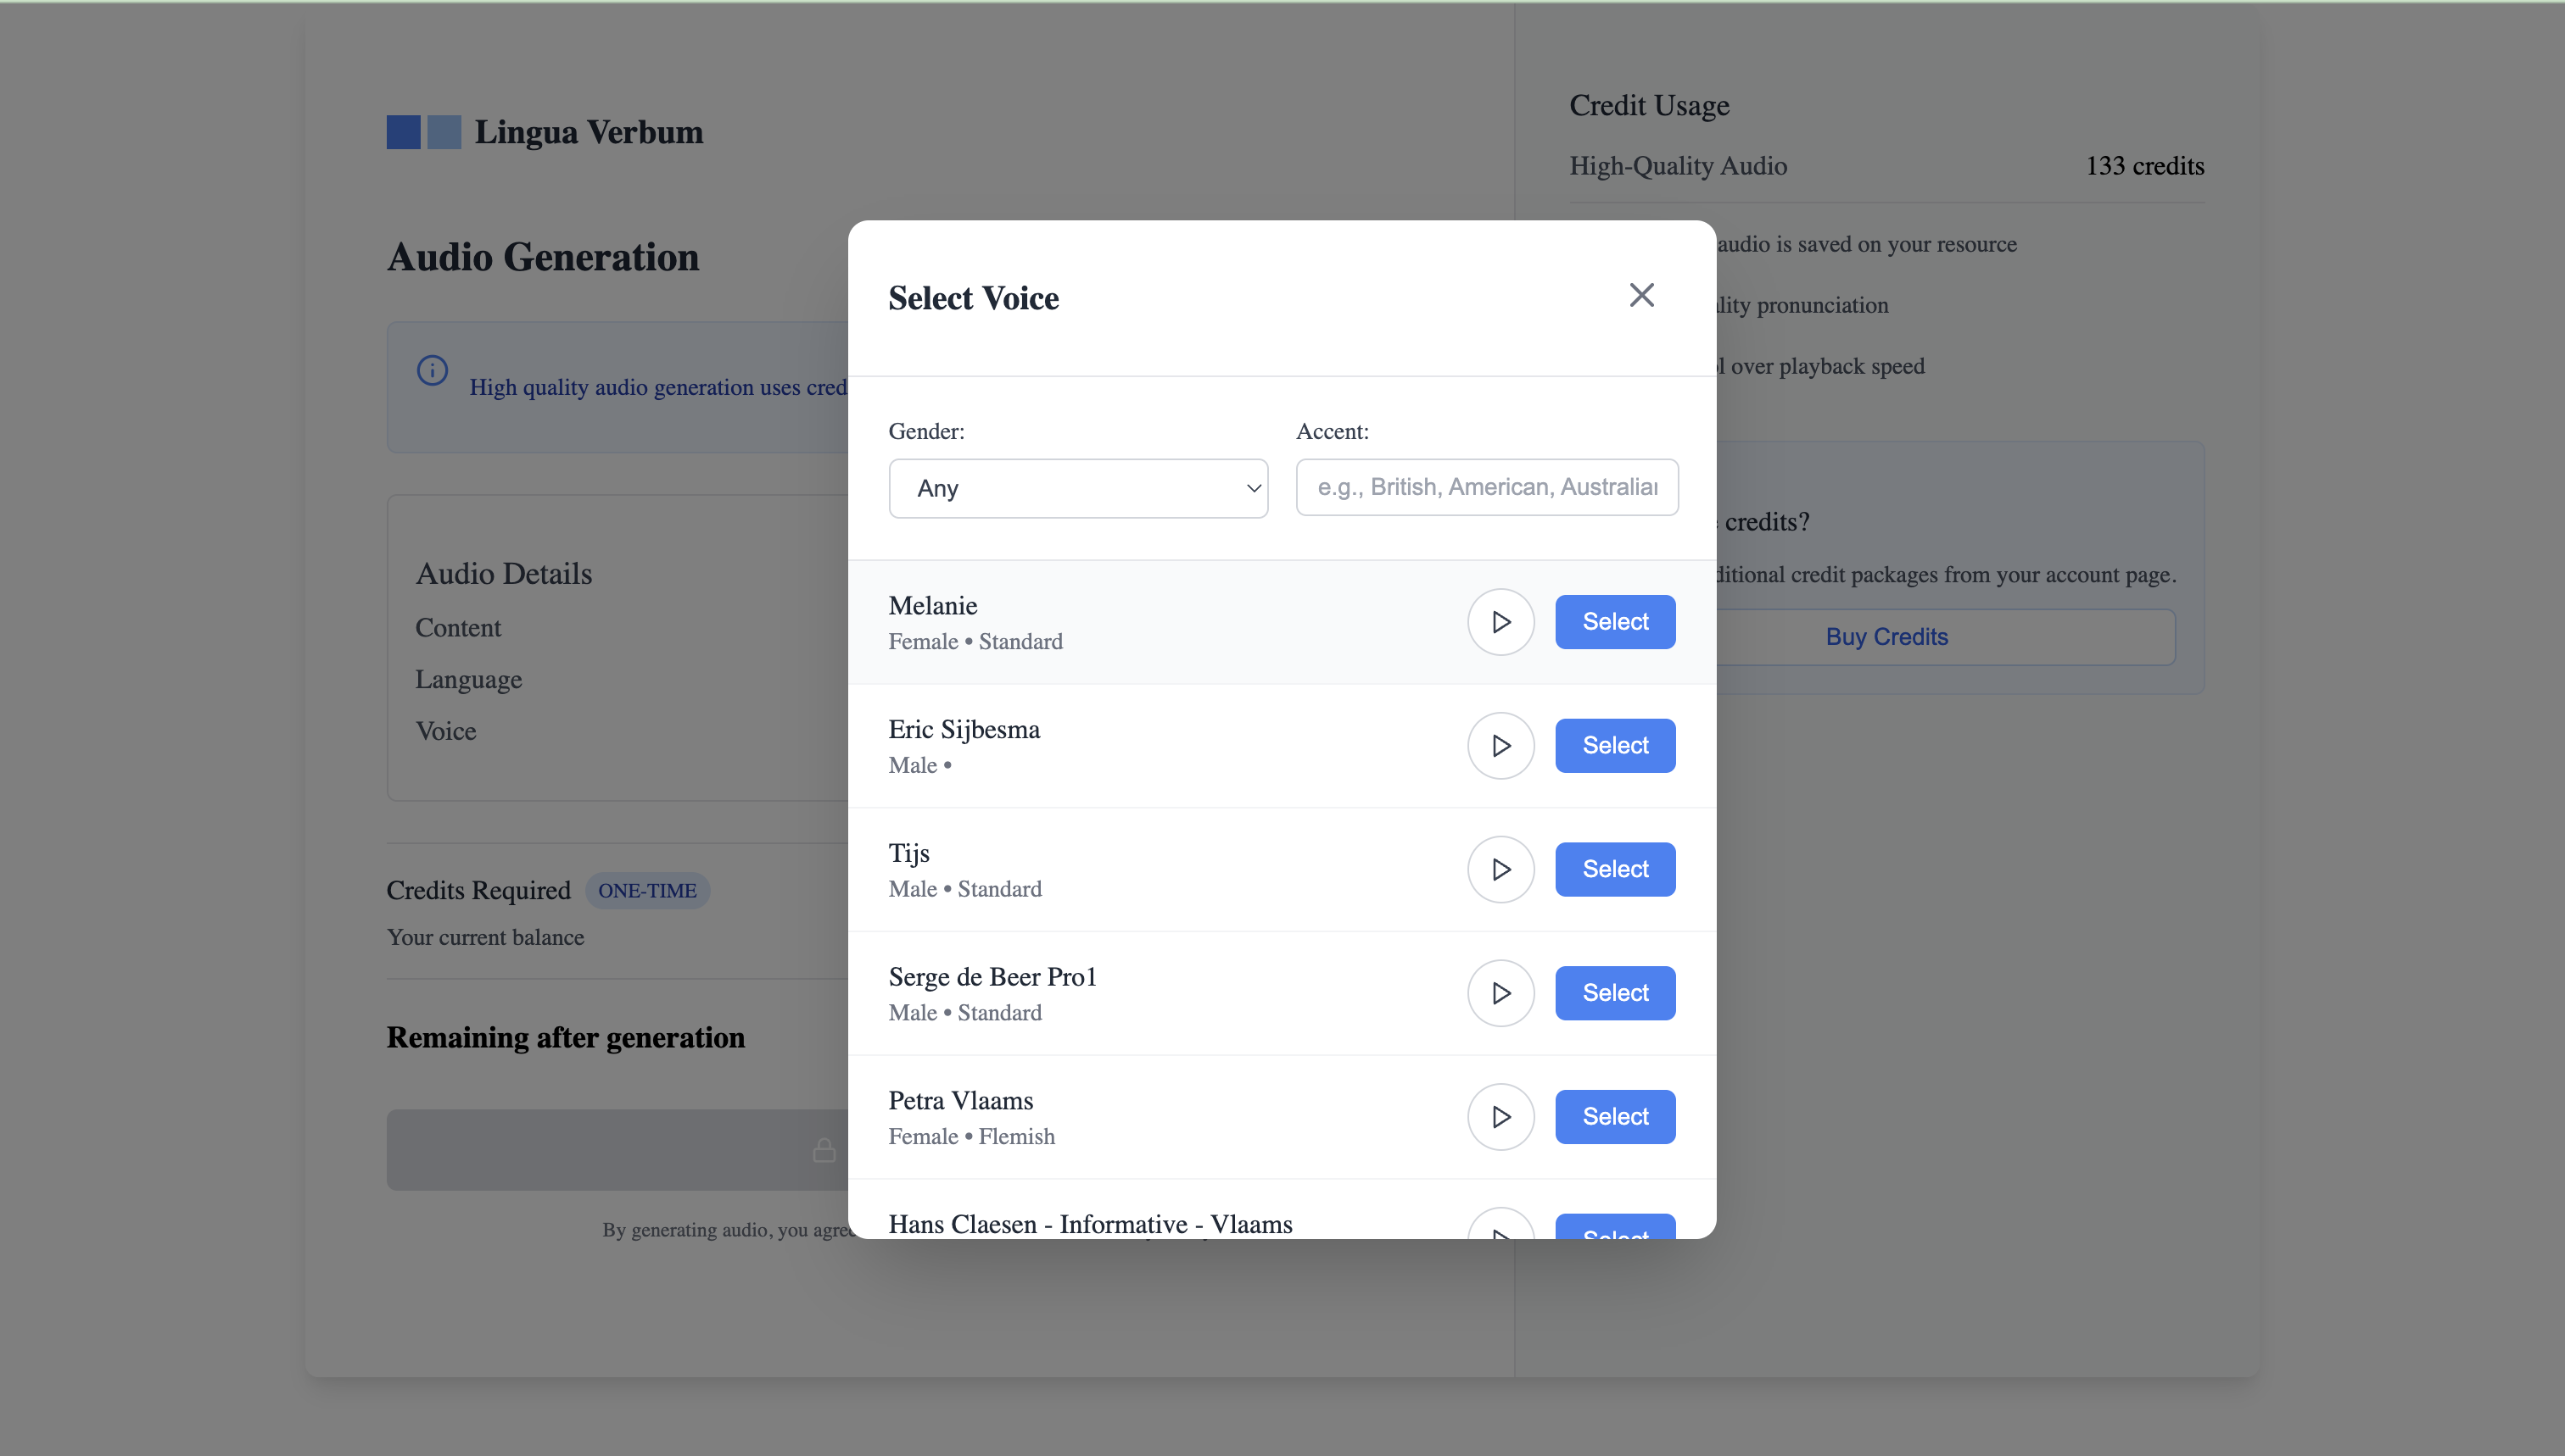The height and width of the screenshot is (1456, 2565).
Task: Click the info icon in the notice banner
Action: pyautogui.click(x=433, y=370)
